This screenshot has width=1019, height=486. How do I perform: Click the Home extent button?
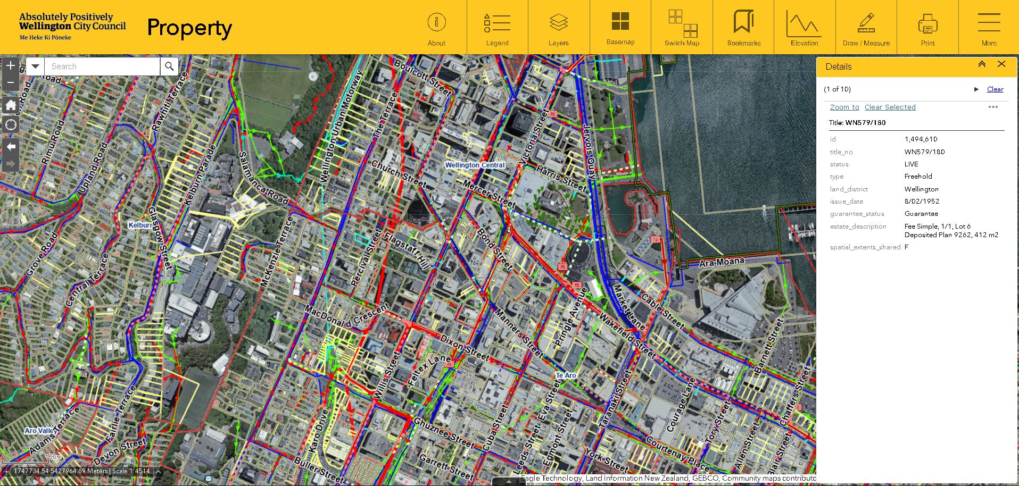pyautogui.click(x=10, y=105)
